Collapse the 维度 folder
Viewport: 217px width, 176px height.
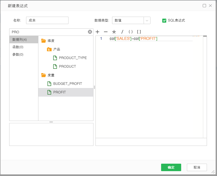(44, 41)
